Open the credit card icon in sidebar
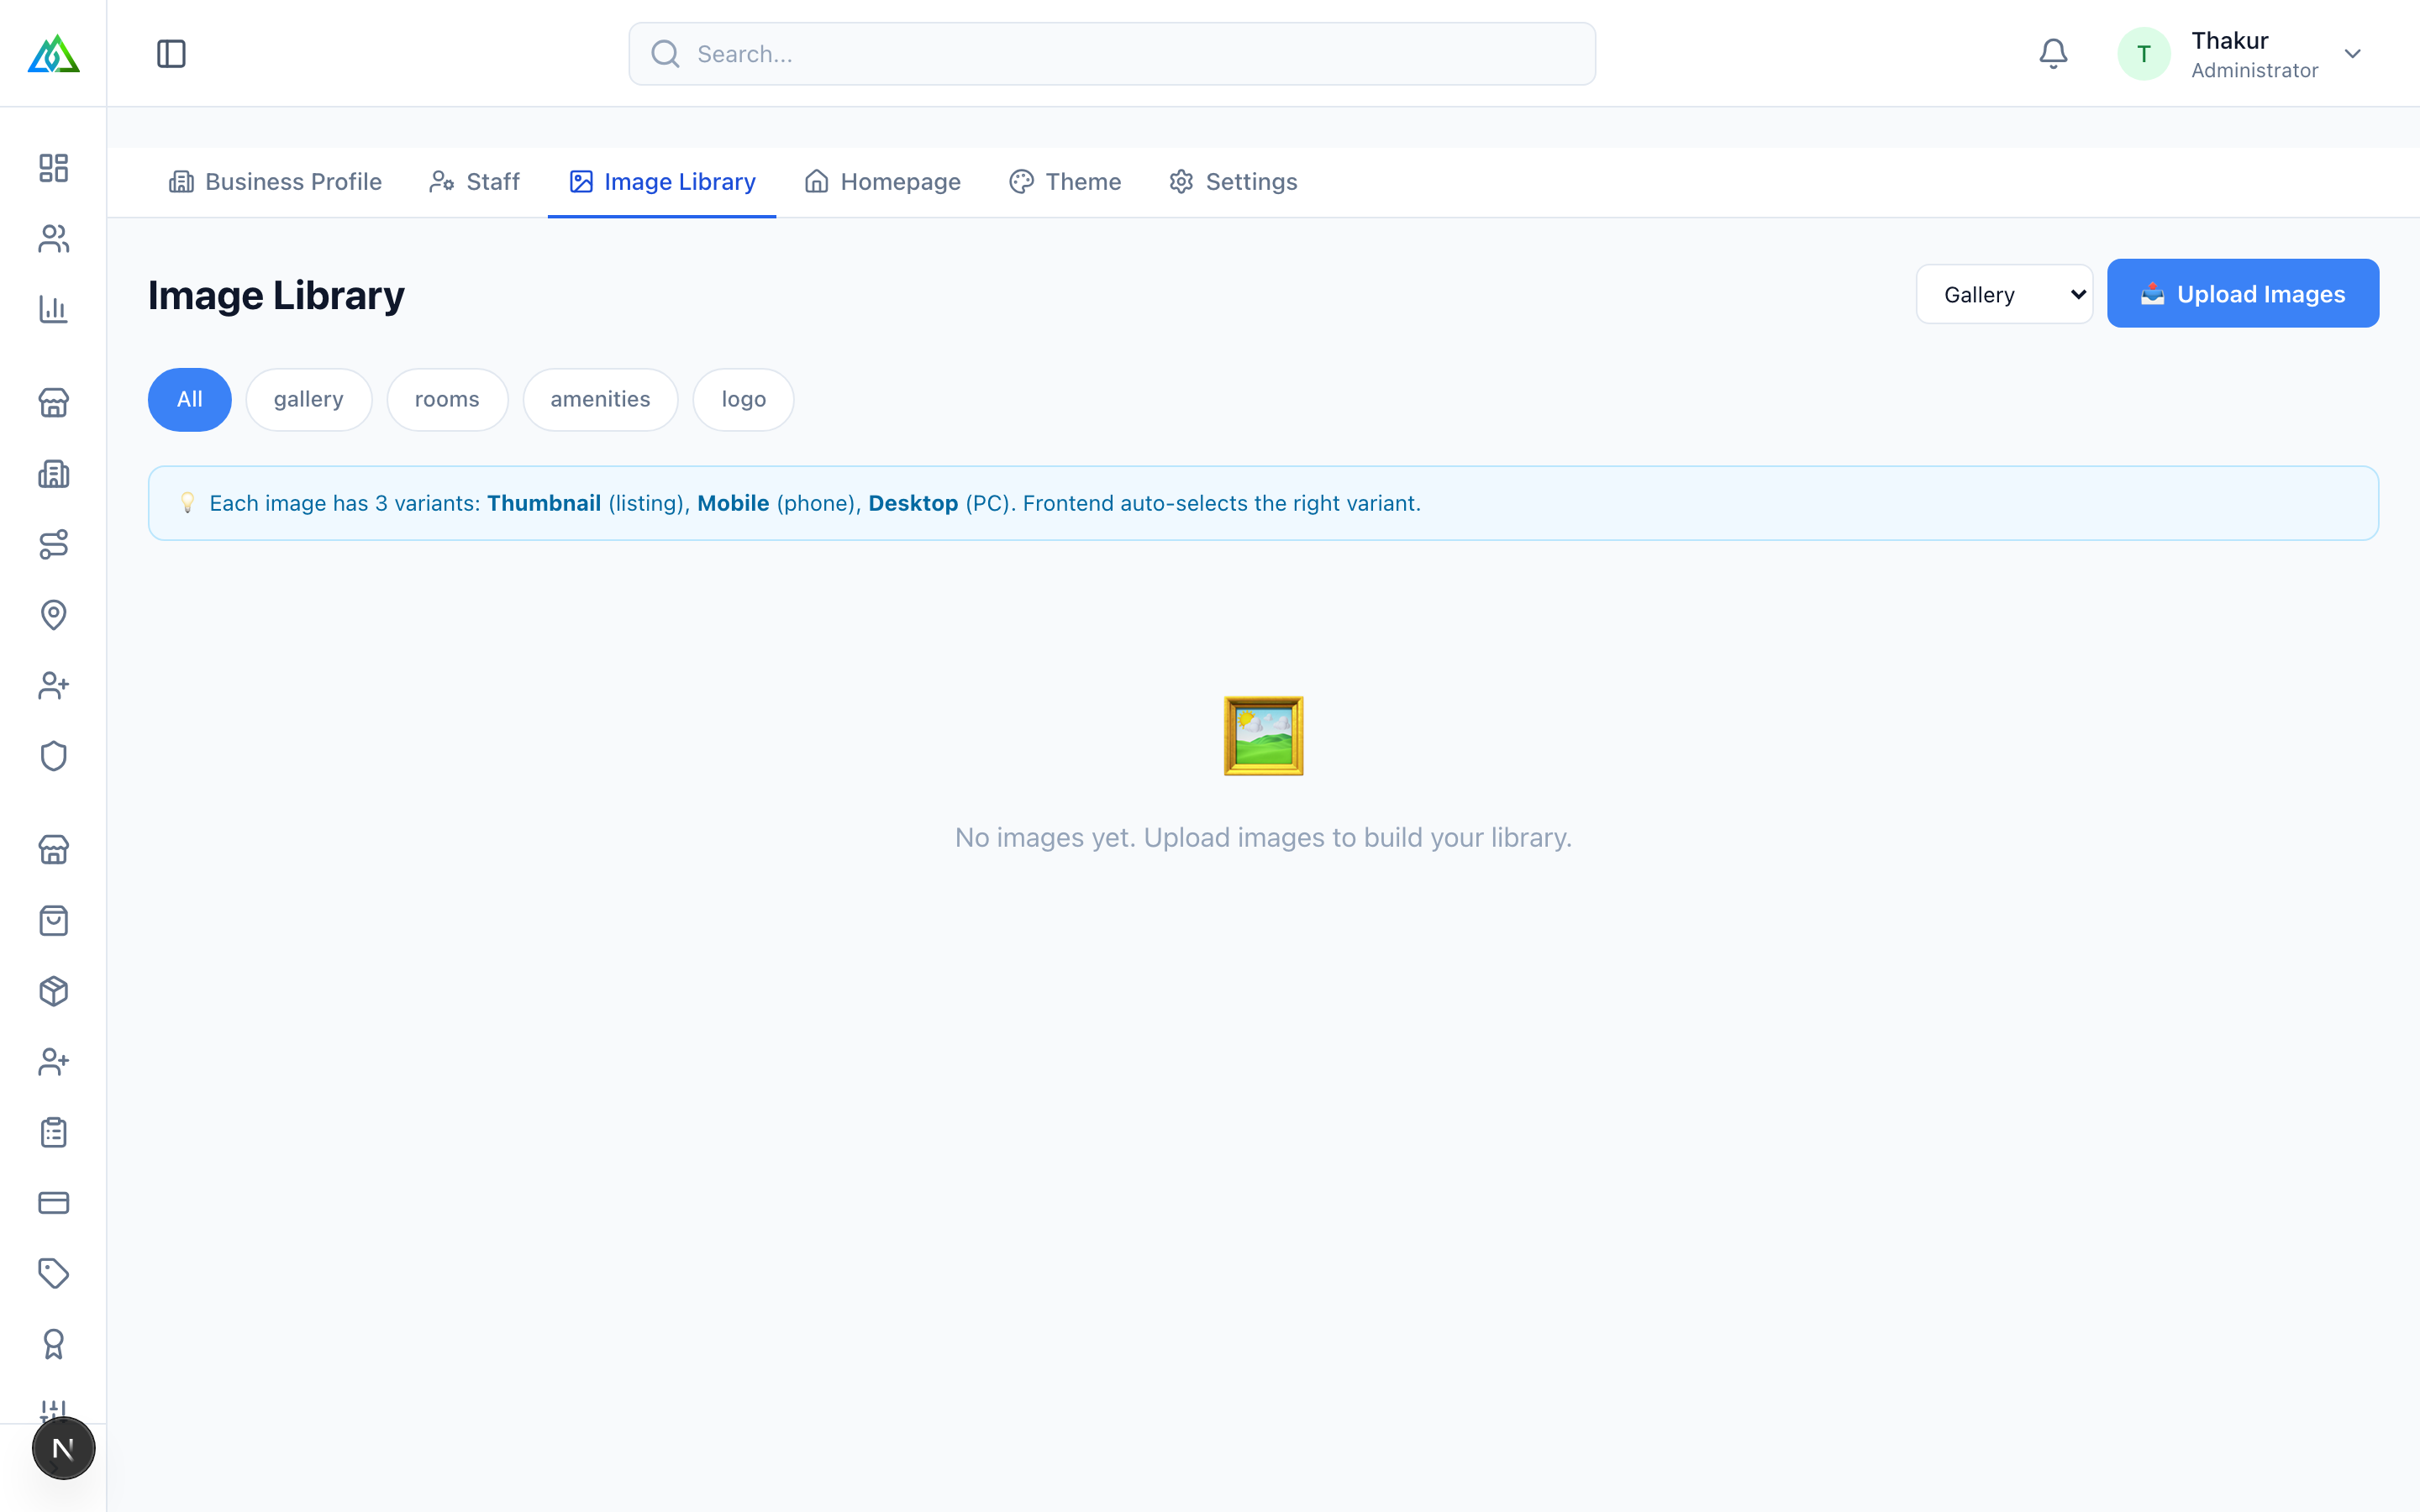This screenshot has width=2420, height=1512. [x=54, y=1203]
